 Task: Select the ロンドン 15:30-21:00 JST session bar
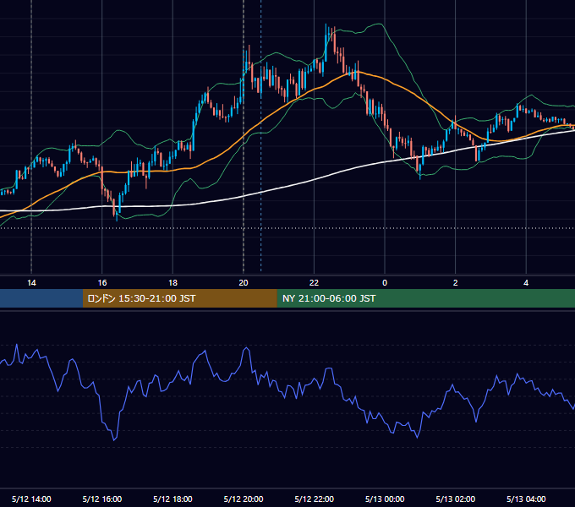[179, 298]
